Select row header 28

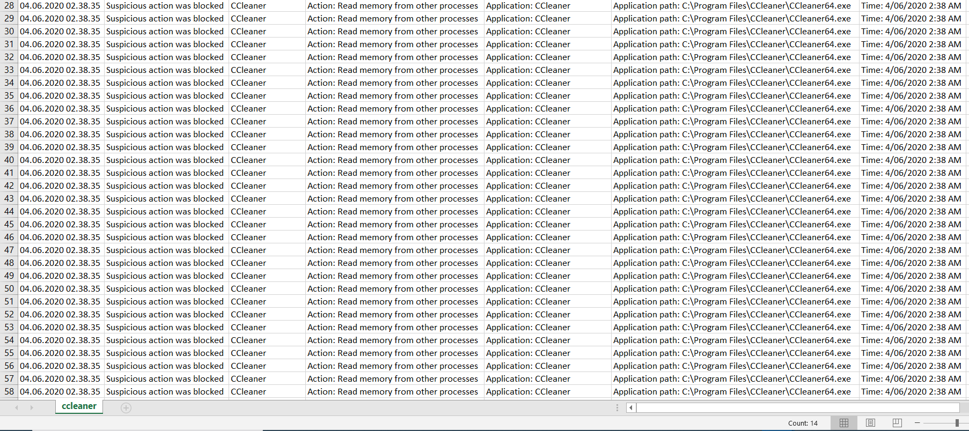pos(9,5)
